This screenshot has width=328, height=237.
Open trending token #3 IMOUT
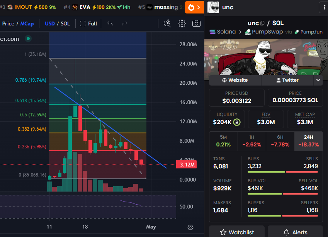28,7
